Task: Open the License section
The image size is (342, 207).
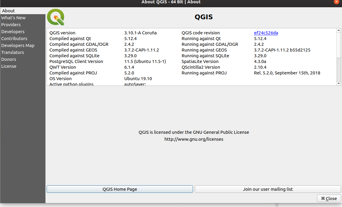Action: coord(9,66)
